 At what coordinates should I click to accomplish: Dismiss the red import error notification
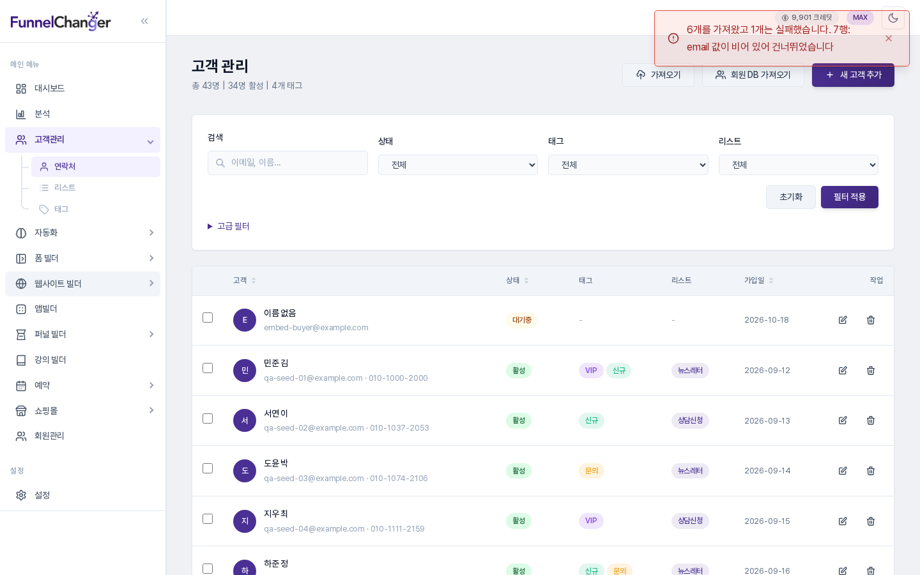(889, 38)
